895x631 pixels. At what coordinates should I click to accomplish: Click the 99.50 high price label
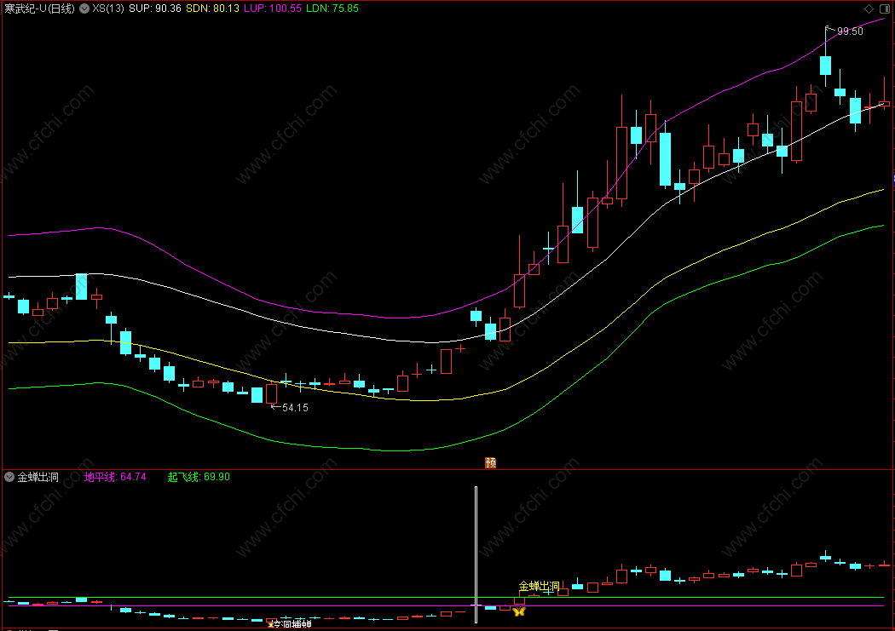point(850,32)
